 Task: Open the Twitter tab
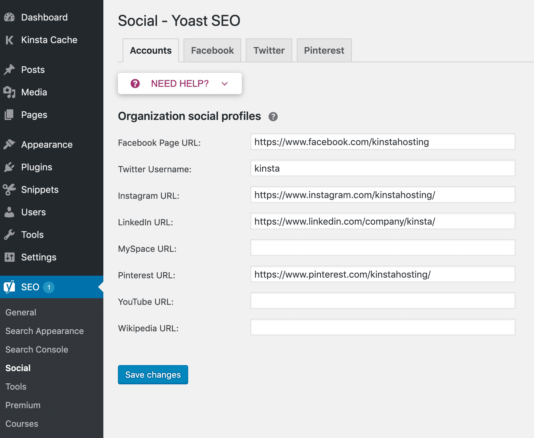coord(269,50)
